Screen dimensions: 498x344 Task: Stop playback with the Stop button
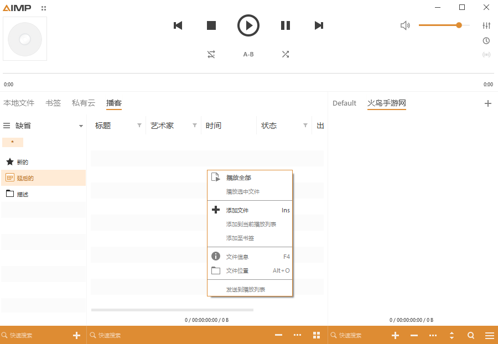pos(211,25)
